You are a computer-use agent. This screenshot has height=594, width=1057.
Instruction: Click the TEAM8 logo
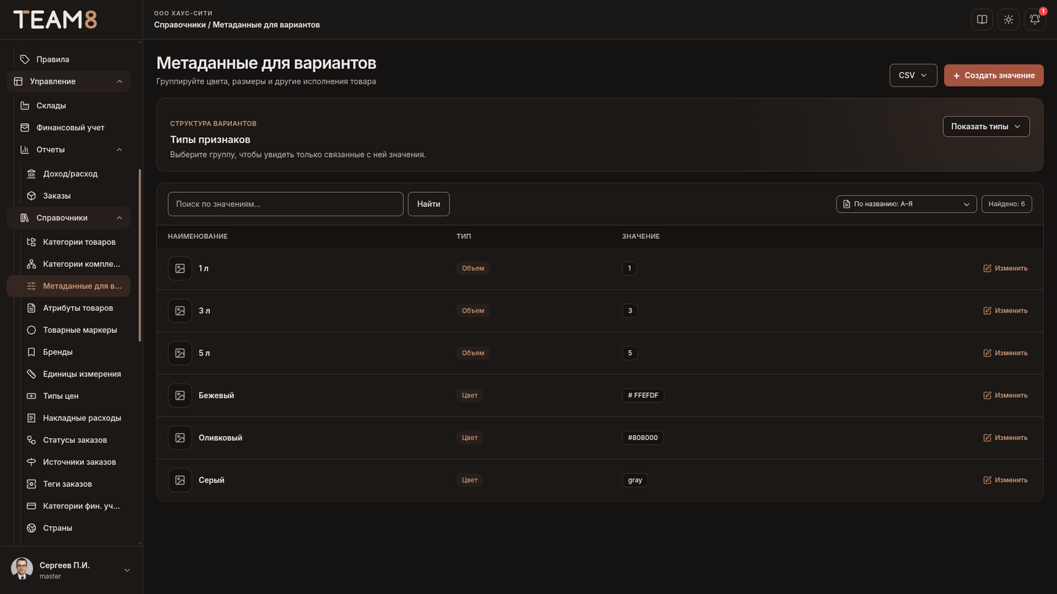(55, 20)
